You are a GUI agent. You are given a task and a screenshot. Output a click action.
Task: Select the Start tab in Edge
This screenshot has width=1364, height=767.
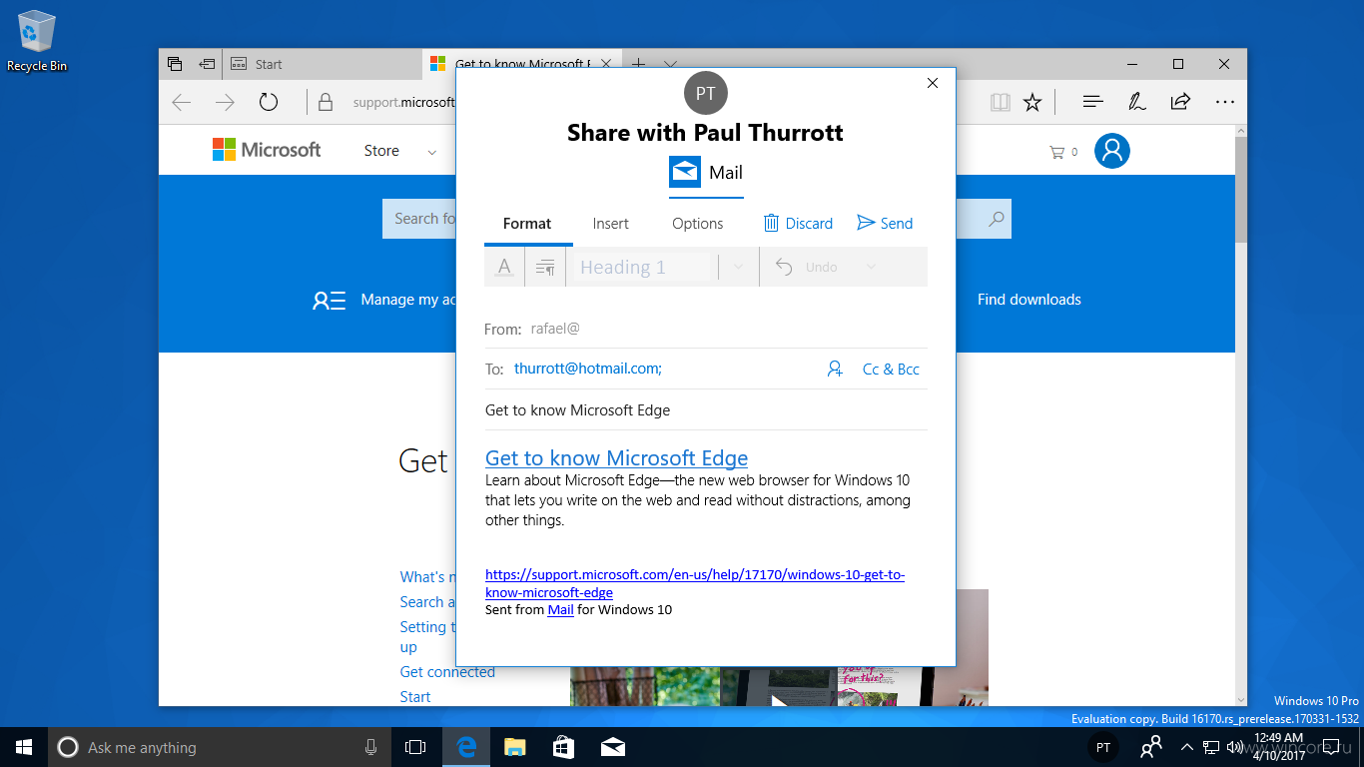tap(322, 64)
